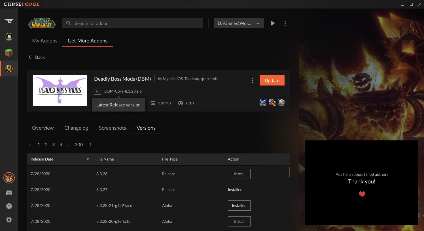This screenshot has width=424, height=231.
Task: Switch to the My Addons tab
Action: (x=45, y=41)
